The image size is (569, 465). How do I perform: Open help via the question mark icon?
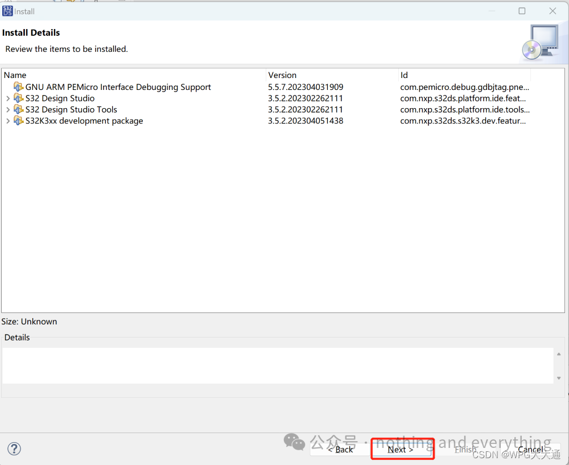14,448
